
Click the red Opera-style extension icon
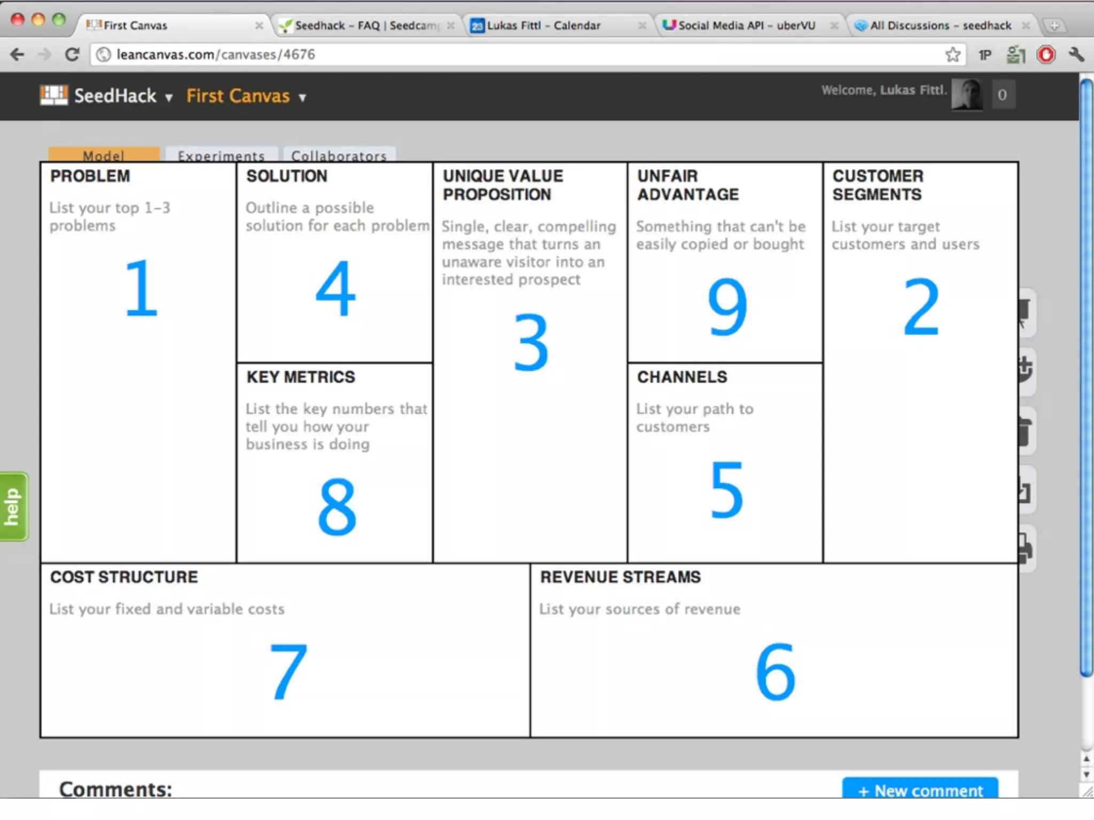tap(1046, 54)
